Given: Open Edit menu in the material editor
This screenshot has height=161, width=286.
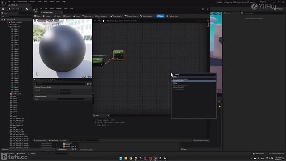Looking at the screenshot, I should pos(46,8).
